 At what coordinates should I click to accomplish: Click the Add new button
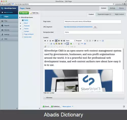tap(24, 13)
